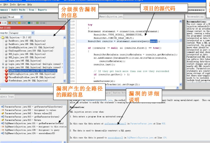
Task: Expand the Login.java:149 multiple issues node
Action: tap(3, 64)
